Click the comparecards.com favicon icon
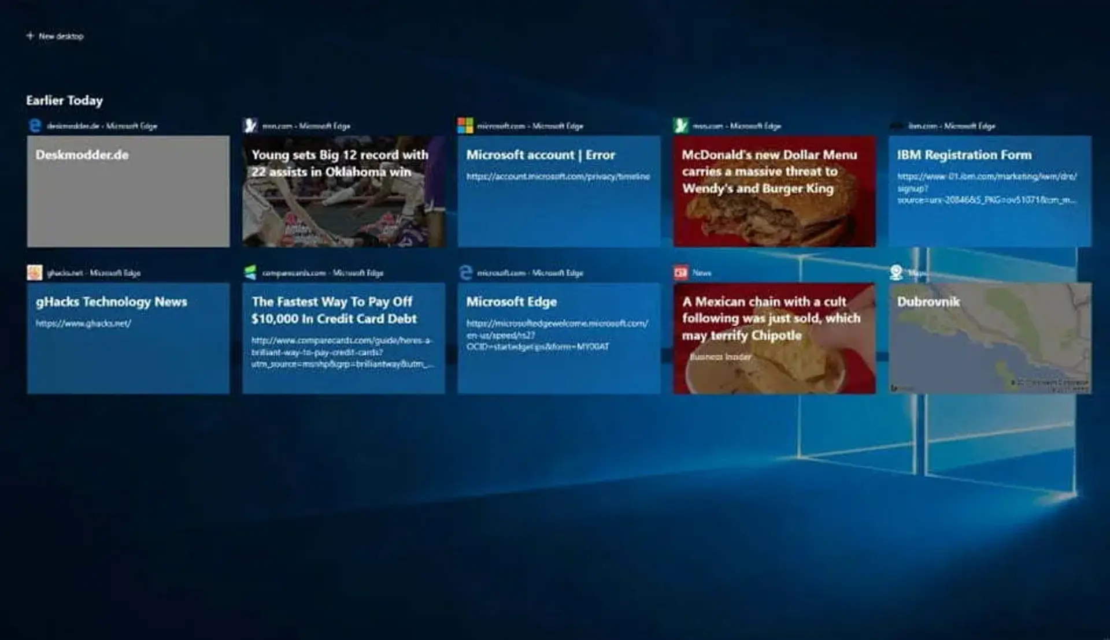 tap(250, 273)
